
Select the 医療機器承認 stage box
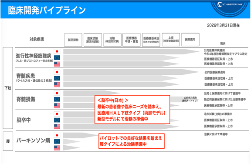tap(151, 40)
